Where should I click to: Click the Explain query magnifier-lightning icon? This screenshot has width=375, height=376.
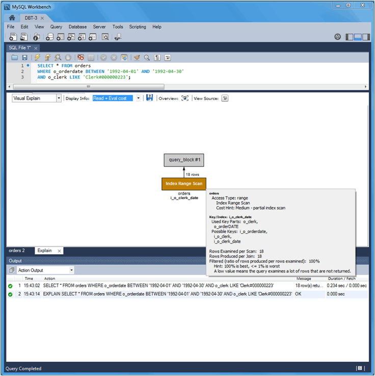pyautogui.click(x=58, y=58)
